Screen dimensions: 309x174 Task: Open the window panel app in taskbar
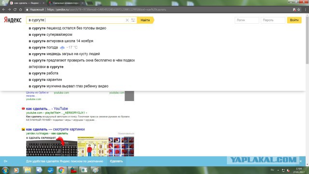(84, 170)
